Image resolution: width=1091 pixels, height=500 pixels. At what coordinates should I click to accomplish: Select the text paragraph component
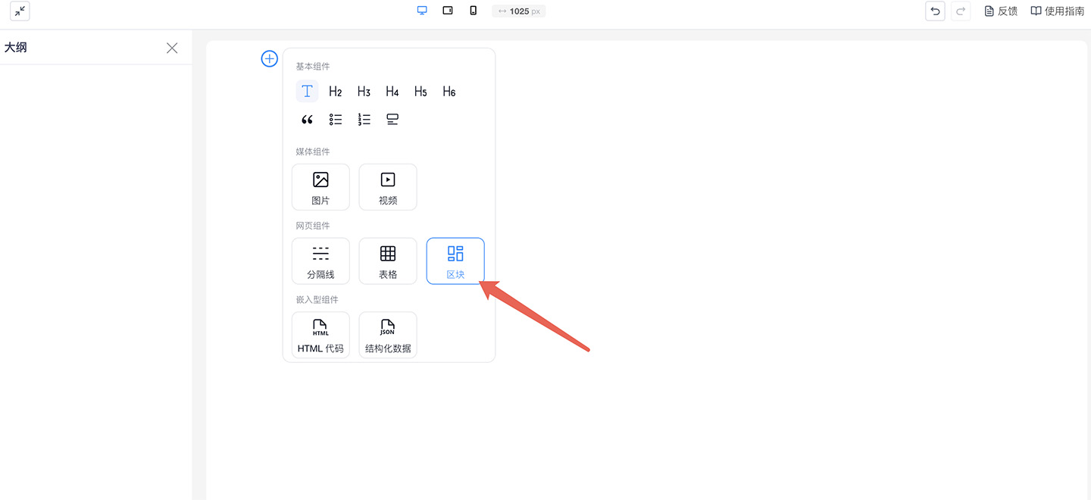click(x=307, y=92)
